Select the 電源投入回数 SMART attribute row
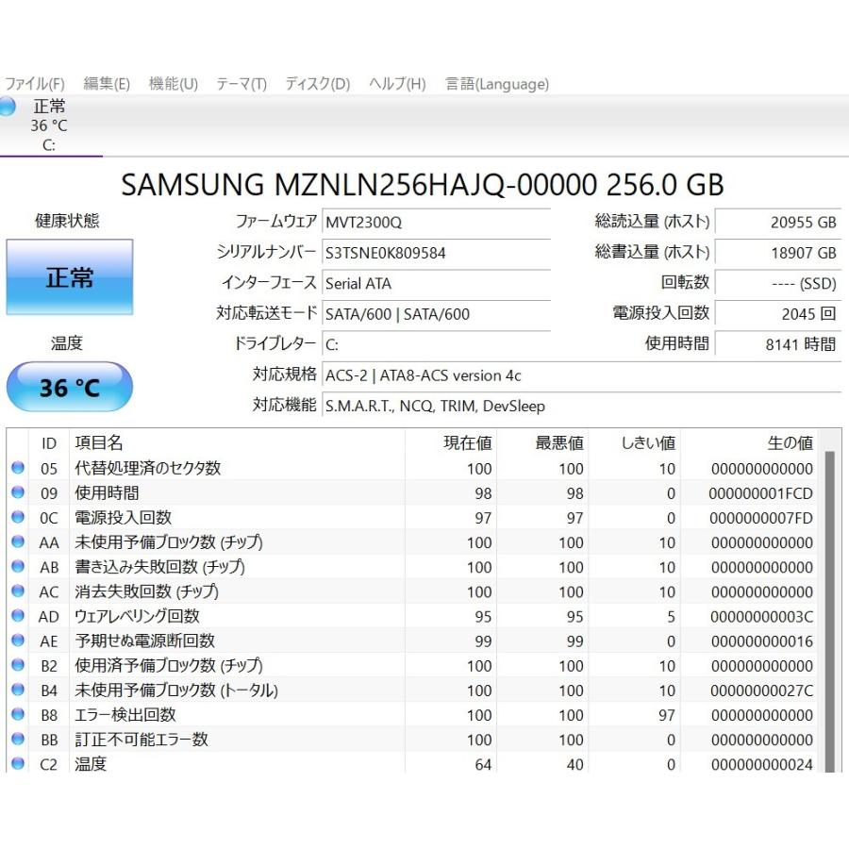Image resolution: width=849 pixels, height=849 pixels. pyautogui.click(x=414, y=518)
